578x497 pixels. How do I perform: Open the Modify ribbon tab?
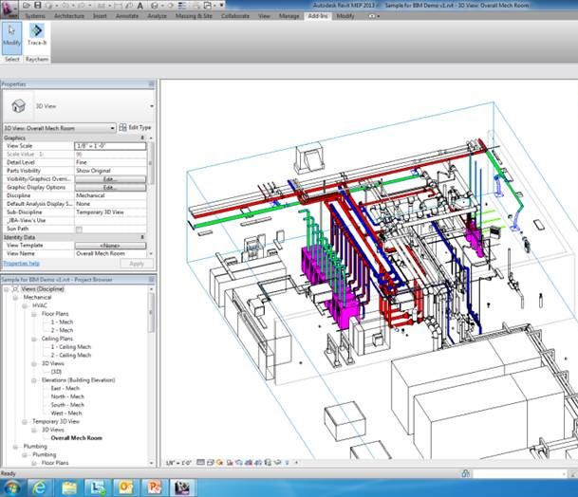click(345, 16)
